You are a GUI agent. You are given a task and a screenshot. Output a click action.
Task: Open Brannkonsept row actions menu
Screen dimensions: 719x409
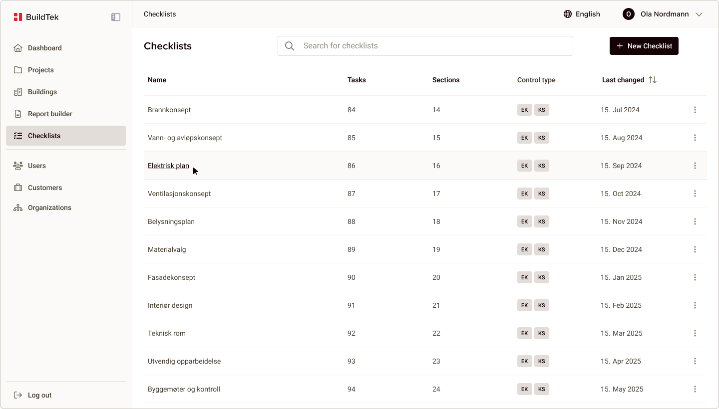695,110
